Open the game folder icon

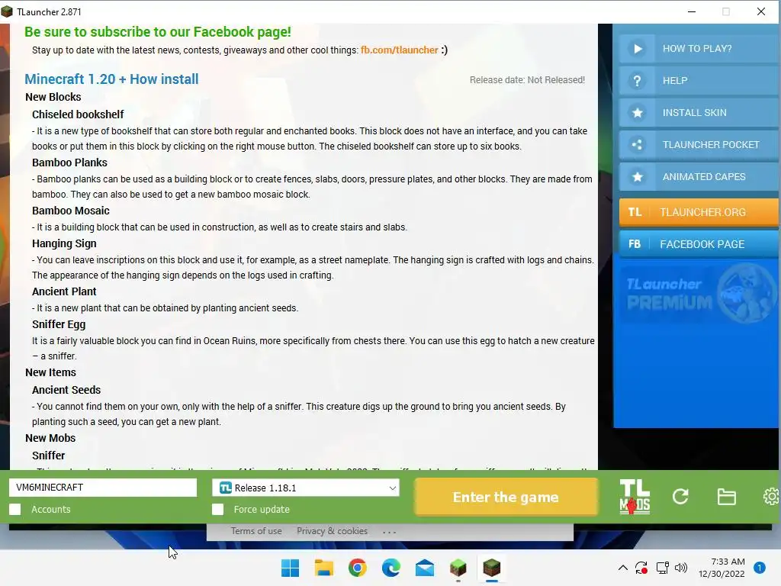pyautogui.click(x=726, y=497)
